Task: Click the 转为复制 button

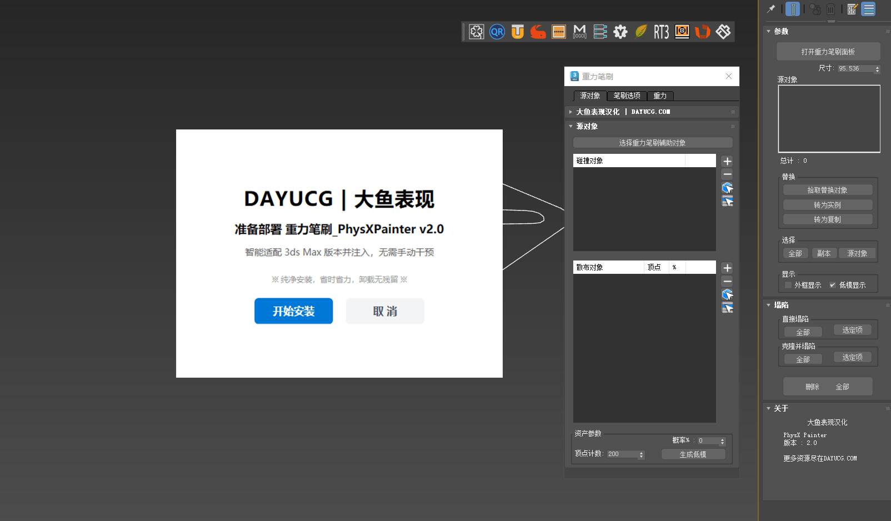Action: tap(828, 219)
